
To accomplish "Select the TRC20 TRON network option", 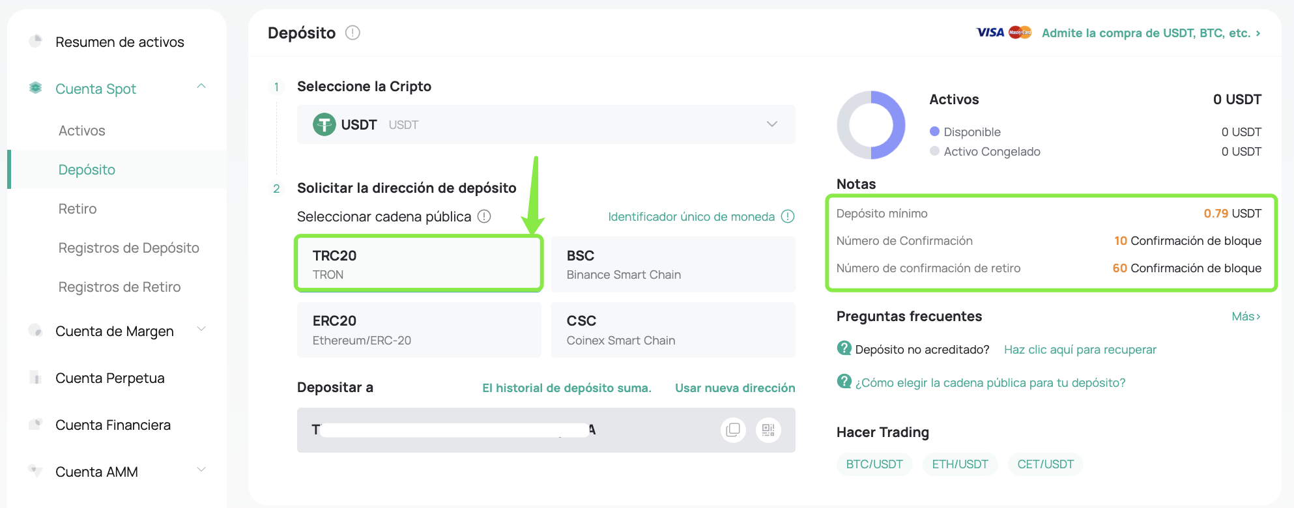I will point(418,264).
